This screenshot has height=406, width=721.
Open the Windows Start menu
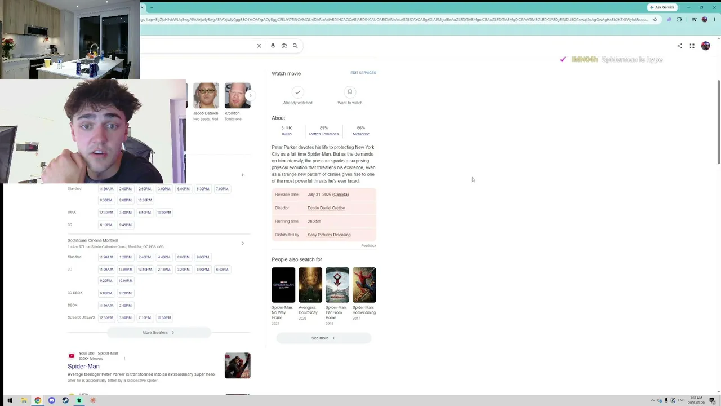pos(10,400)
